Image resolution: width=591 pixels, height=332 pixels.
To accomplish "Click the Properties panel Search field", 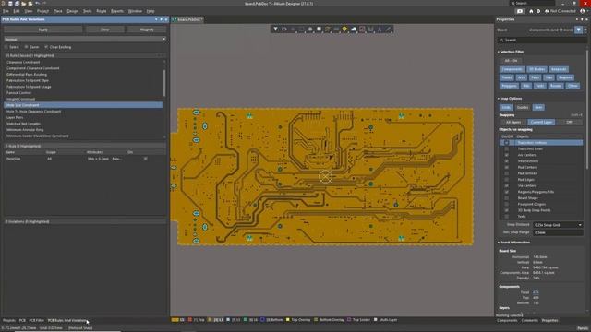I will coord(542,40).
